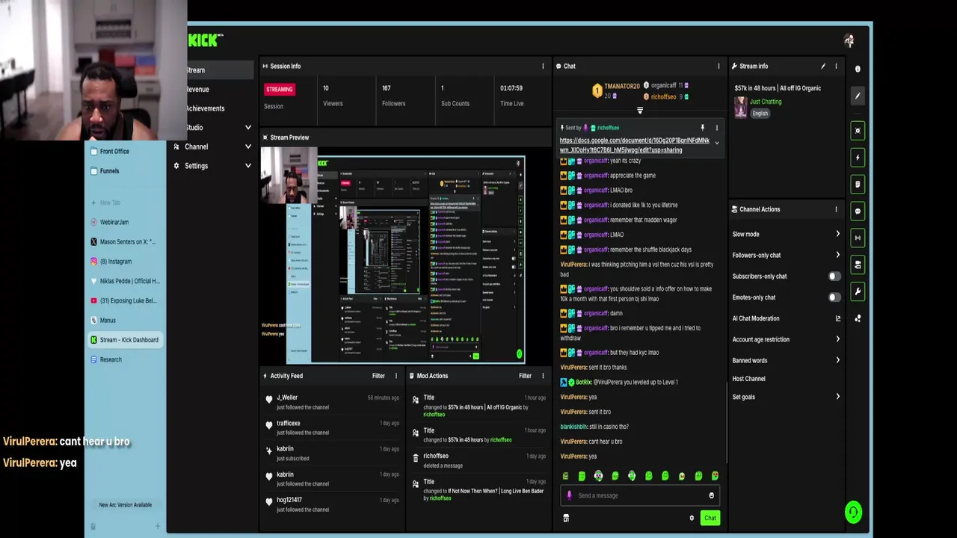Viewport: 957px width, 538px height.
Task: Insert the first green emote in chat row
Action: coord(565,476)
